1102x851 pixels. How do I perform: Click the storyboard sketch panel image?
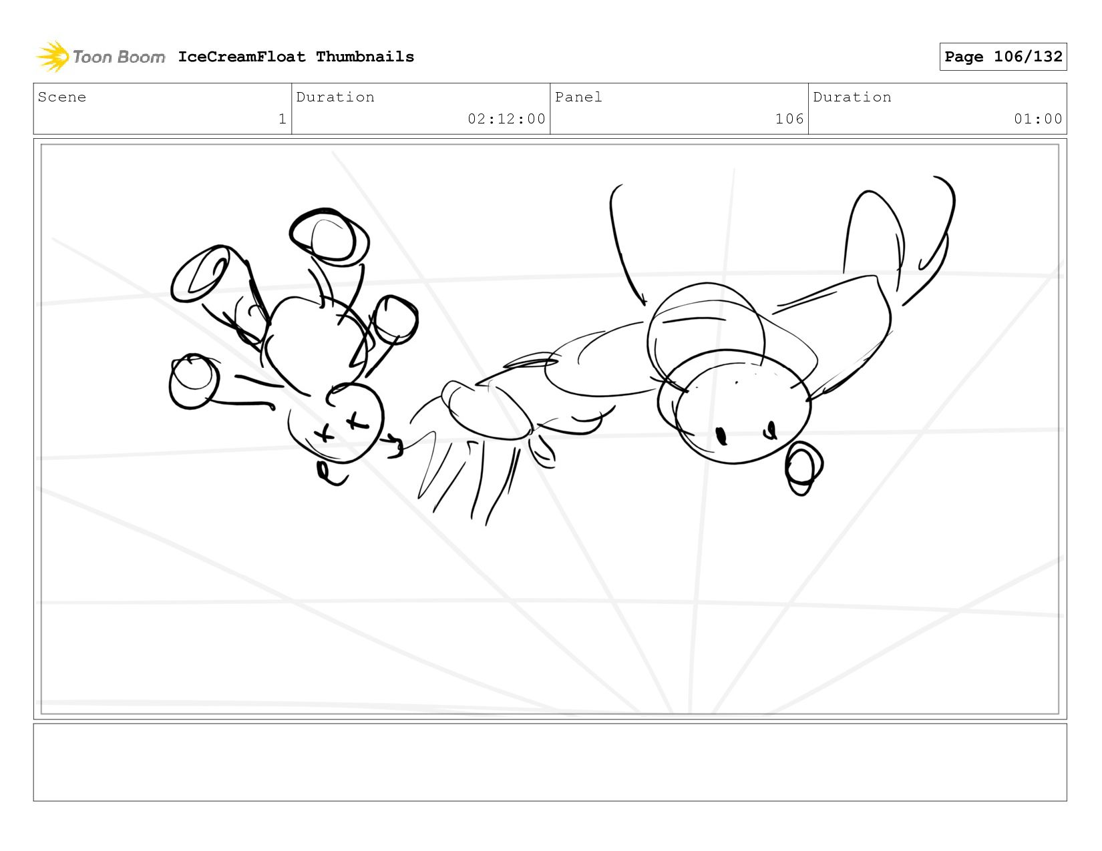(x=550, y=429)
